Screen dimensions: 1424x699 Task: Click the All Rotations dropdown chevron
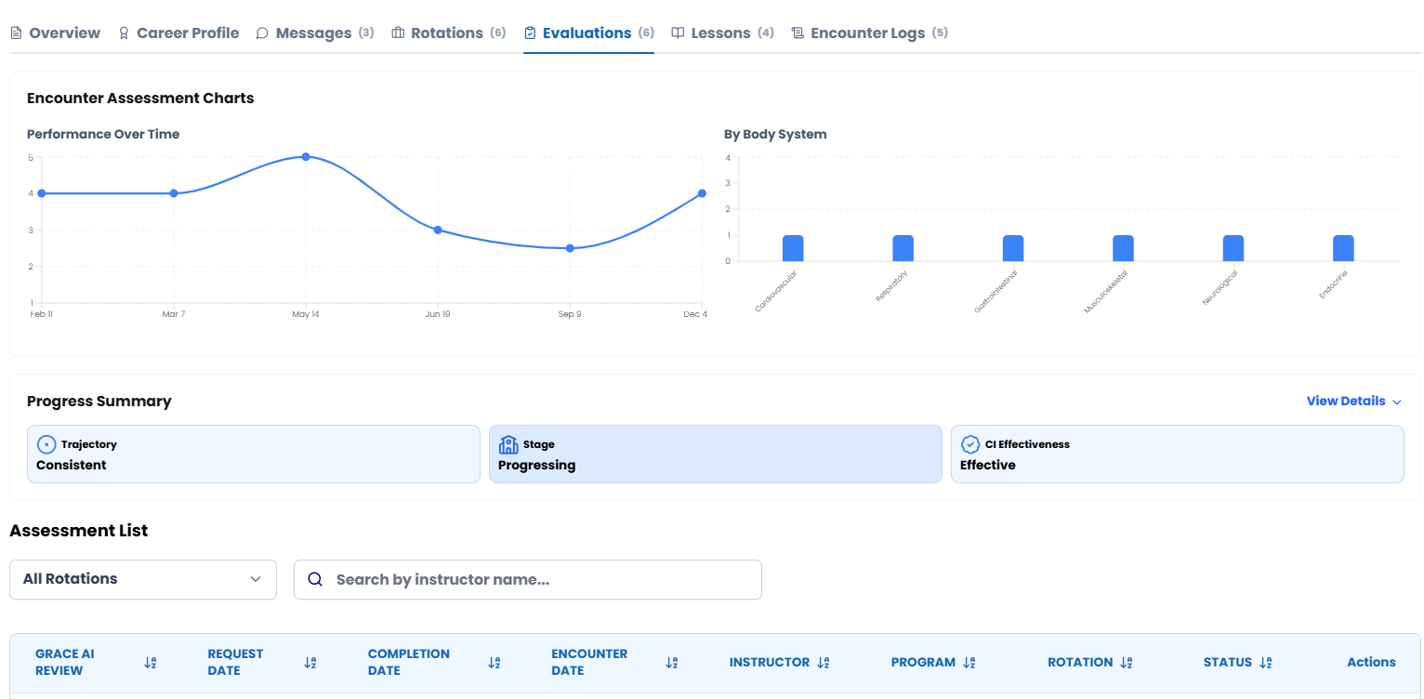coord(256,579)
